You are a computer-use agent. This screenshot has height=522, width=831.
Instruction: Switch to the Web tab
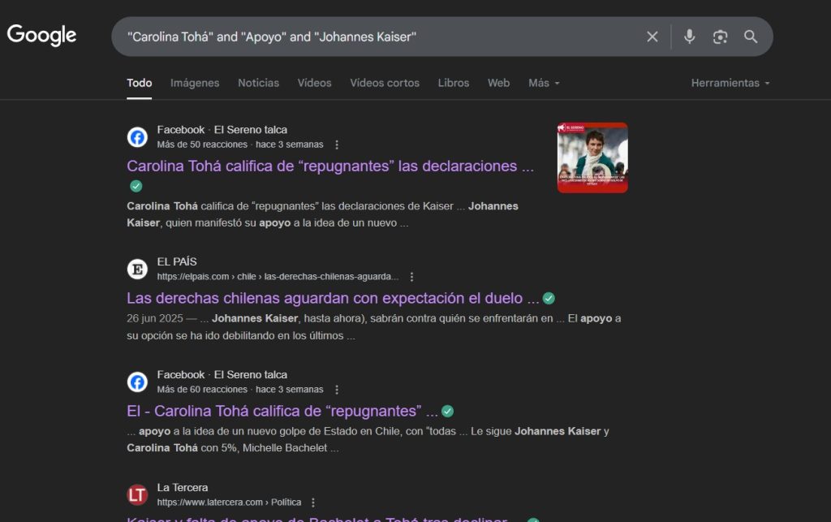click(x=499, y=83)
